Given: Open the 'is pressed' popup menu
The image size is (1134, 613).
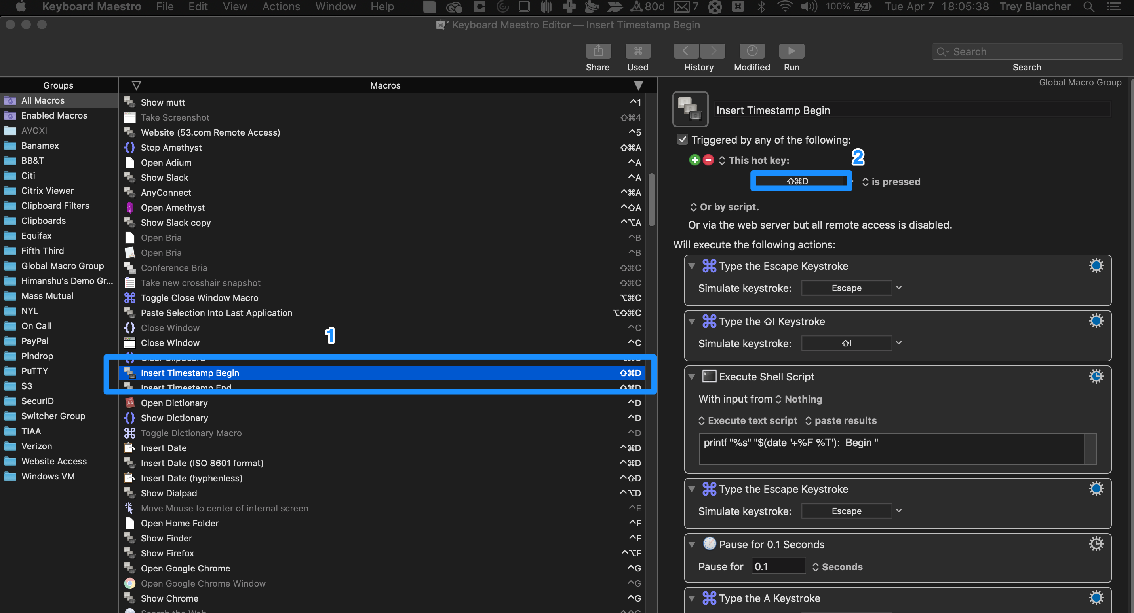Looking at the screenshot, I should (x=891, y=182).
